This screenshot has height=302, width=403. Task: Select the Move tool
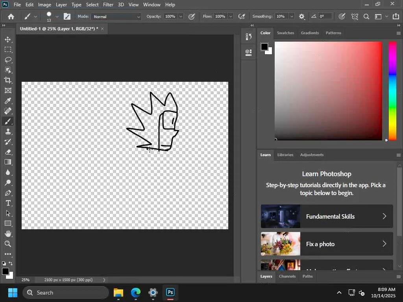(8, 39)
